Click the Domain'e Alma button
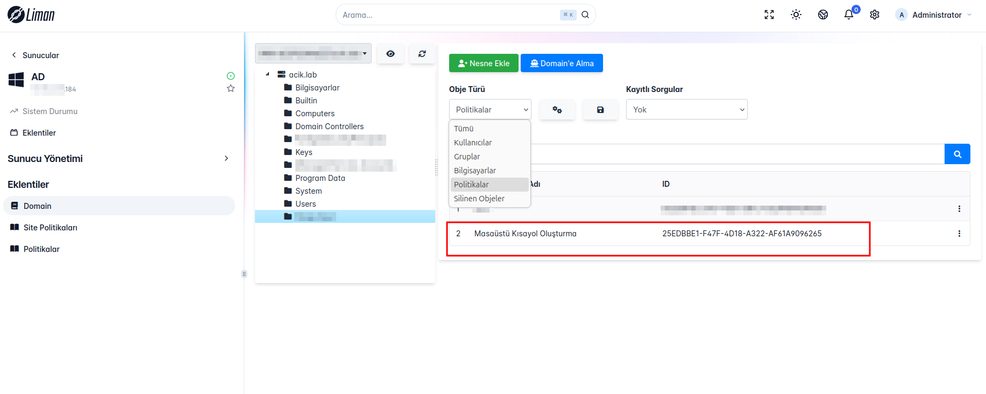Viewport: 986px width, 394px height. pos(562,63)
